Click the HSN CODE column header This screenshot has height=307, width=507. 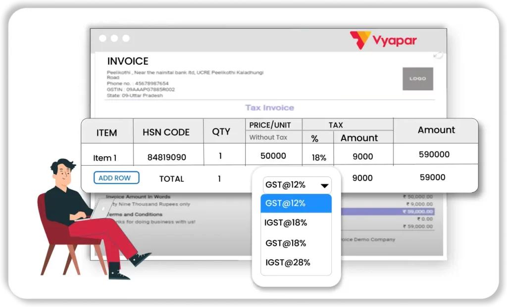coord(166,132)
